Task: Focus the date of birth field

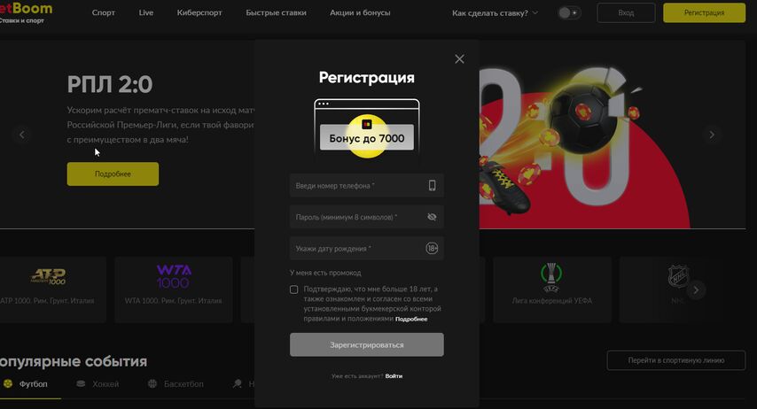Action: tap(366, 249)
